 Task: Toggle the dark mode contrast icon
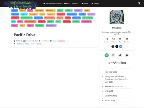(139, 3)
